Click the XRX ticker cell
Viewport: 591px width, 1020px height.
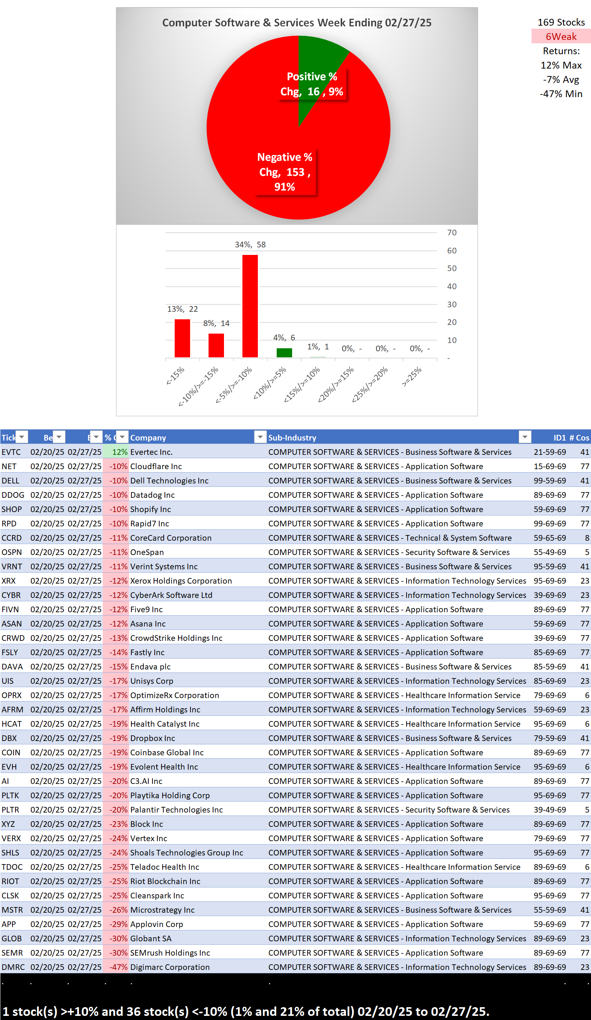point(15,581)
